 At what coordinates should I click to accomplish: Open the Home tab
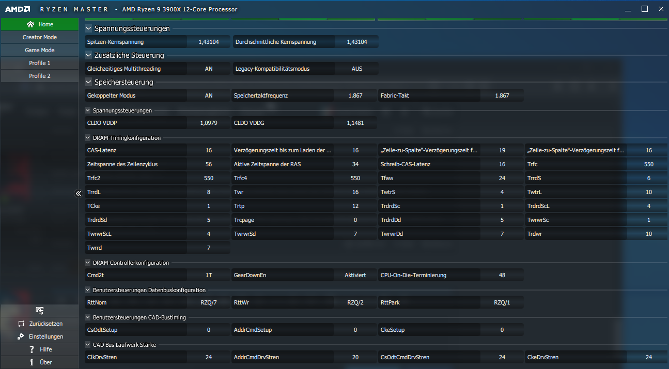[39, 24]
